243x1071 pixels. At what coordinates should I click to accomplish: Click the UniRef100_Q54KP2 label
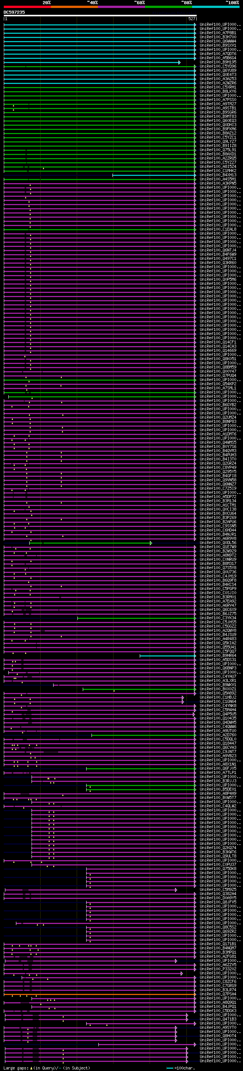click(x=218, y=384)
